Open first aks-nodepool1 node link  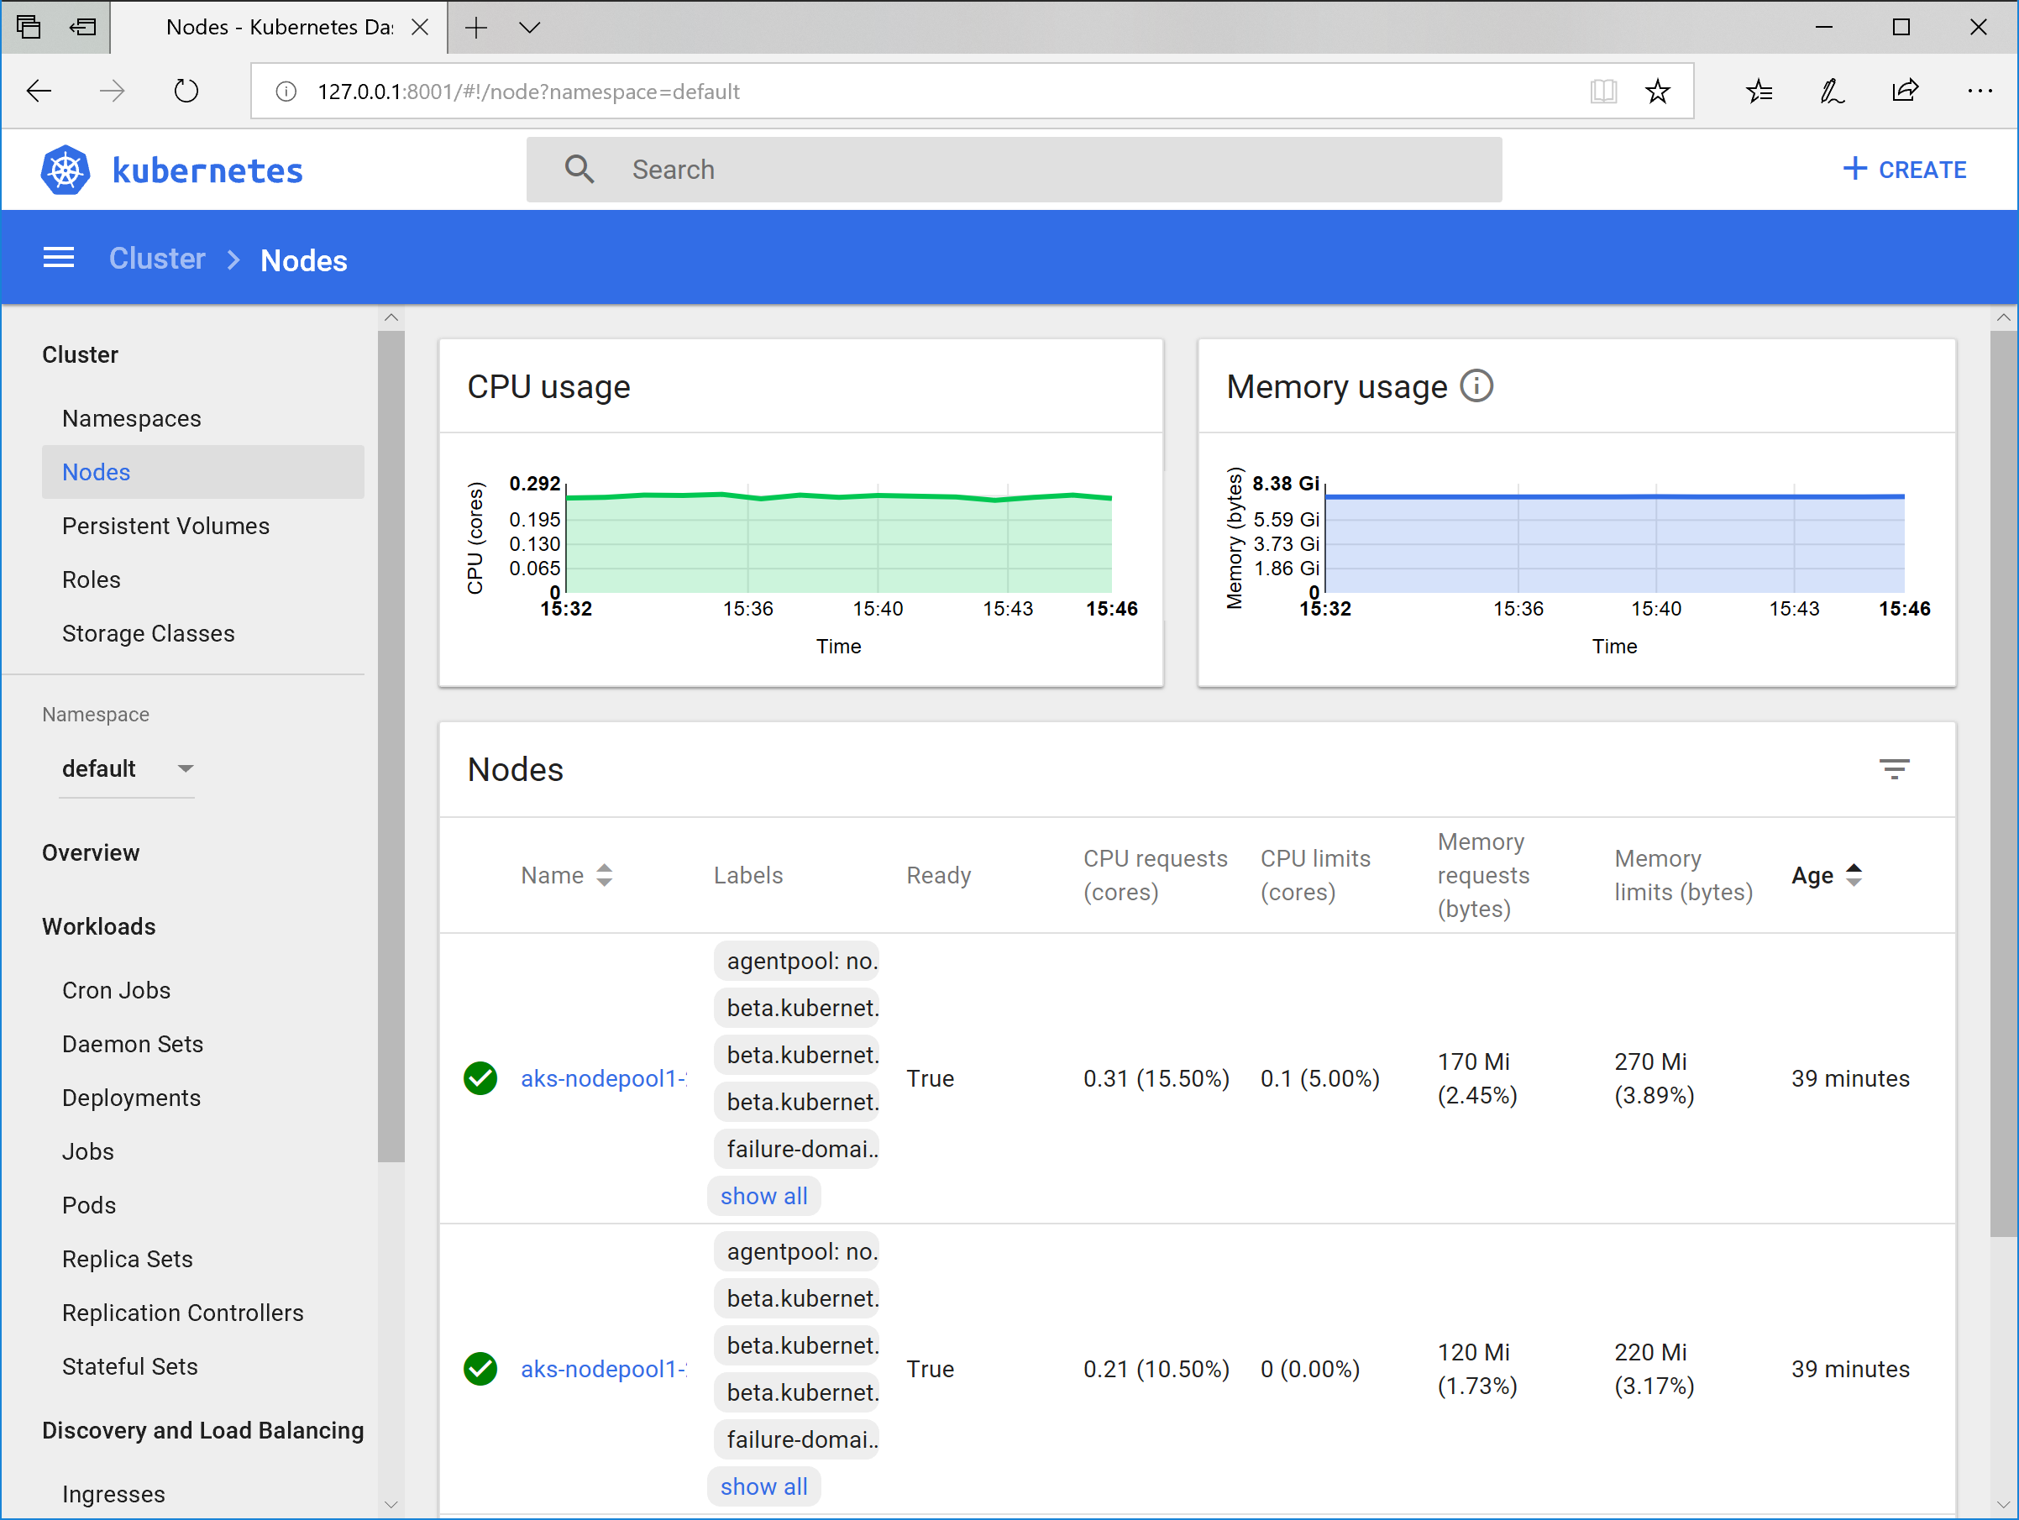603,1078
